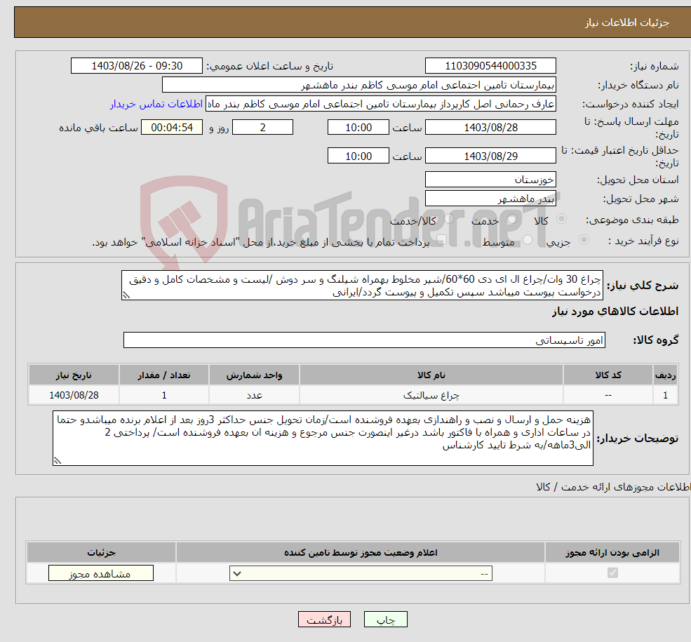Click the واحد شمارش column header

tap(254, 375)
